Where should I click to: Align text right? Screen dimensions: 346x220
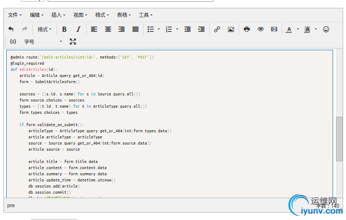pyautogui.click(x=122, y=30)
